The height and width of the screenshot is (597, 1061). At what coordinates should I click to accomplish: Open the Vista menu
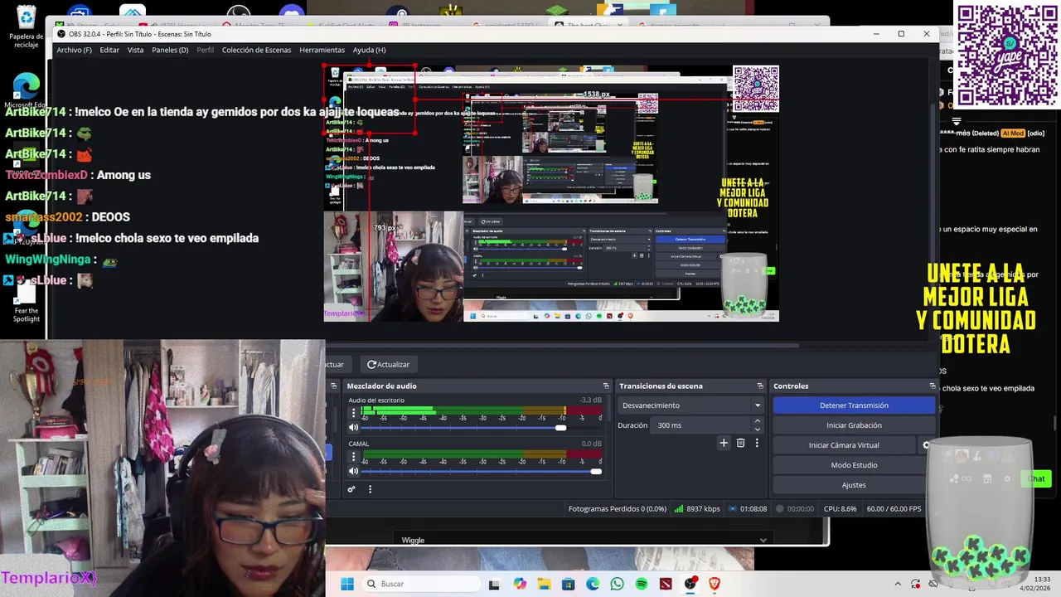tap(135, 50)
